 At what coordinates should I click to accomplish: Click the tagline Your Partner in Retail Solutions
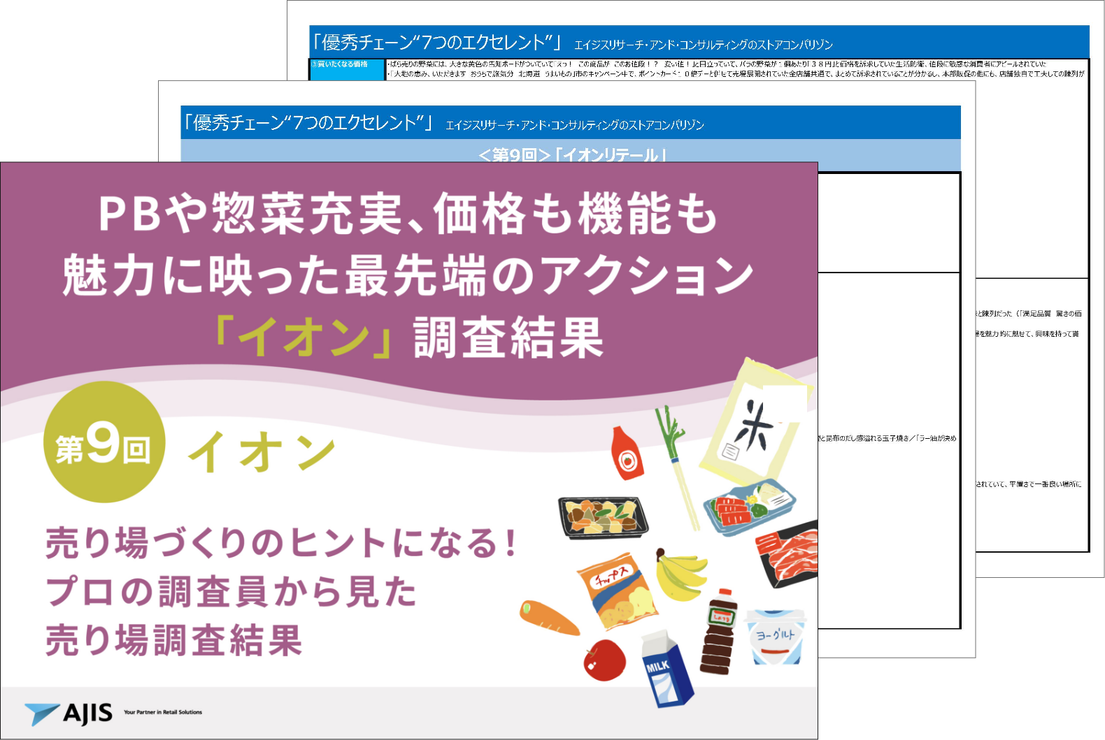pos(163,713)
